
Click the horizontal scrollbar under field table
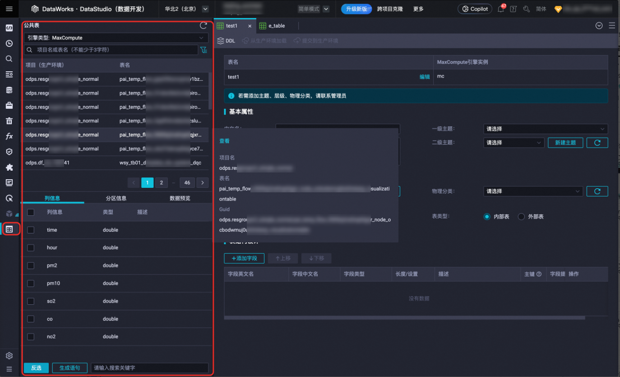[405, 318]
